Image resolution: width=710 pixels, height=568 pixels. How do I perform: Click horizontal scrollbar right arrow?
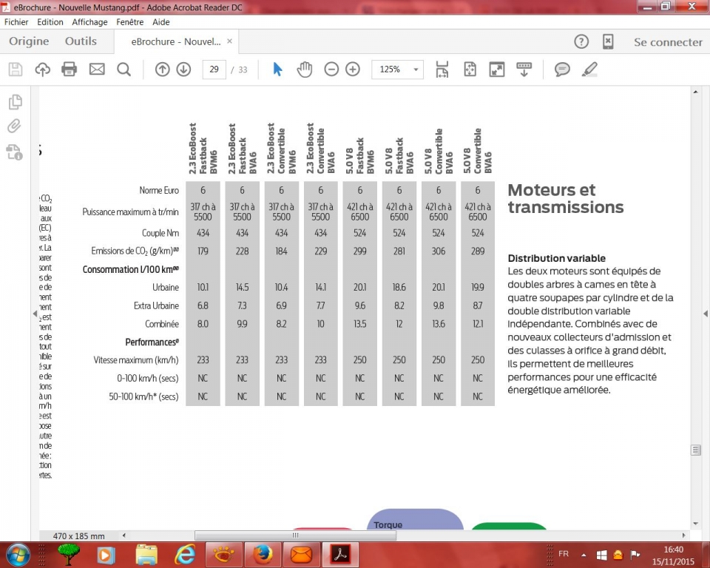pyautogui.click(x=683, y=535)
